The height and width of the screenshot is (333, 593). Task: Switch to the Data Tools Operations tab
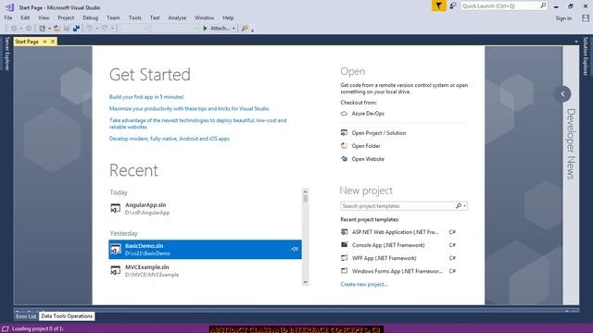pos(67,316)
